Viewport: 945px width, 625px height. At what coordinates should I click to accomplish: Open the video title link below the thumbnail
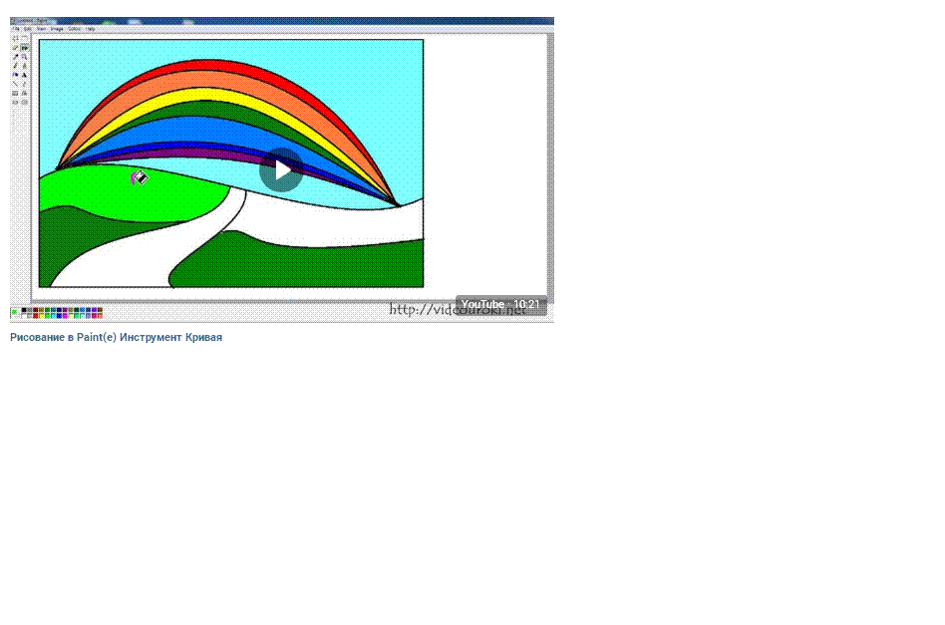[x=116, y=338]
